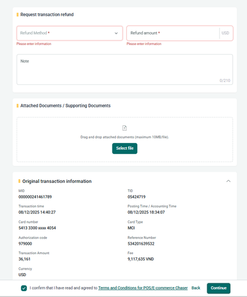Uncheck the terms confirmation checkbox
The height and width of the screenshot is (297, 247).
(x=24, y=288)
